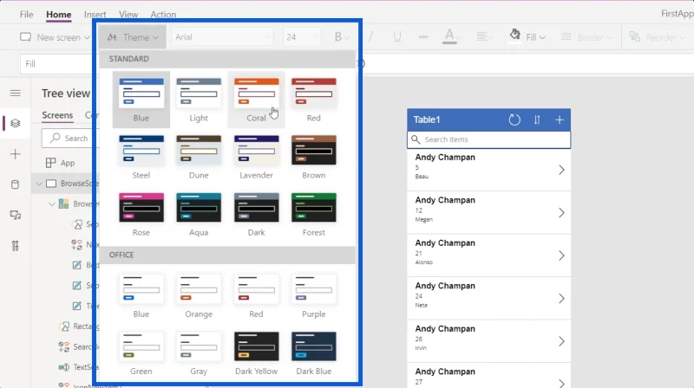The height and width of the screenshot is (388, 694).
Task: Click the add new item plus icon
Action: pos(560,120)
